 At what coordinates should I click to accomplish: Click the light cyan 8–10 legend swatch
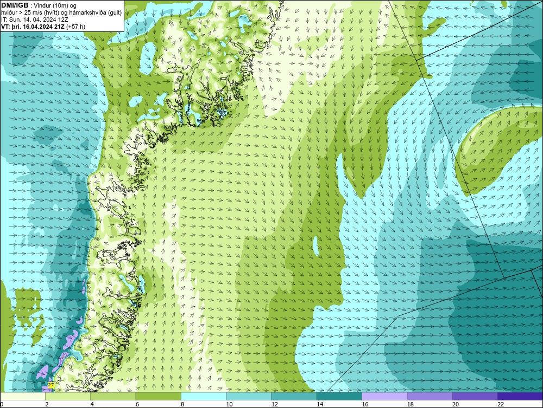(x=204, y=396)
